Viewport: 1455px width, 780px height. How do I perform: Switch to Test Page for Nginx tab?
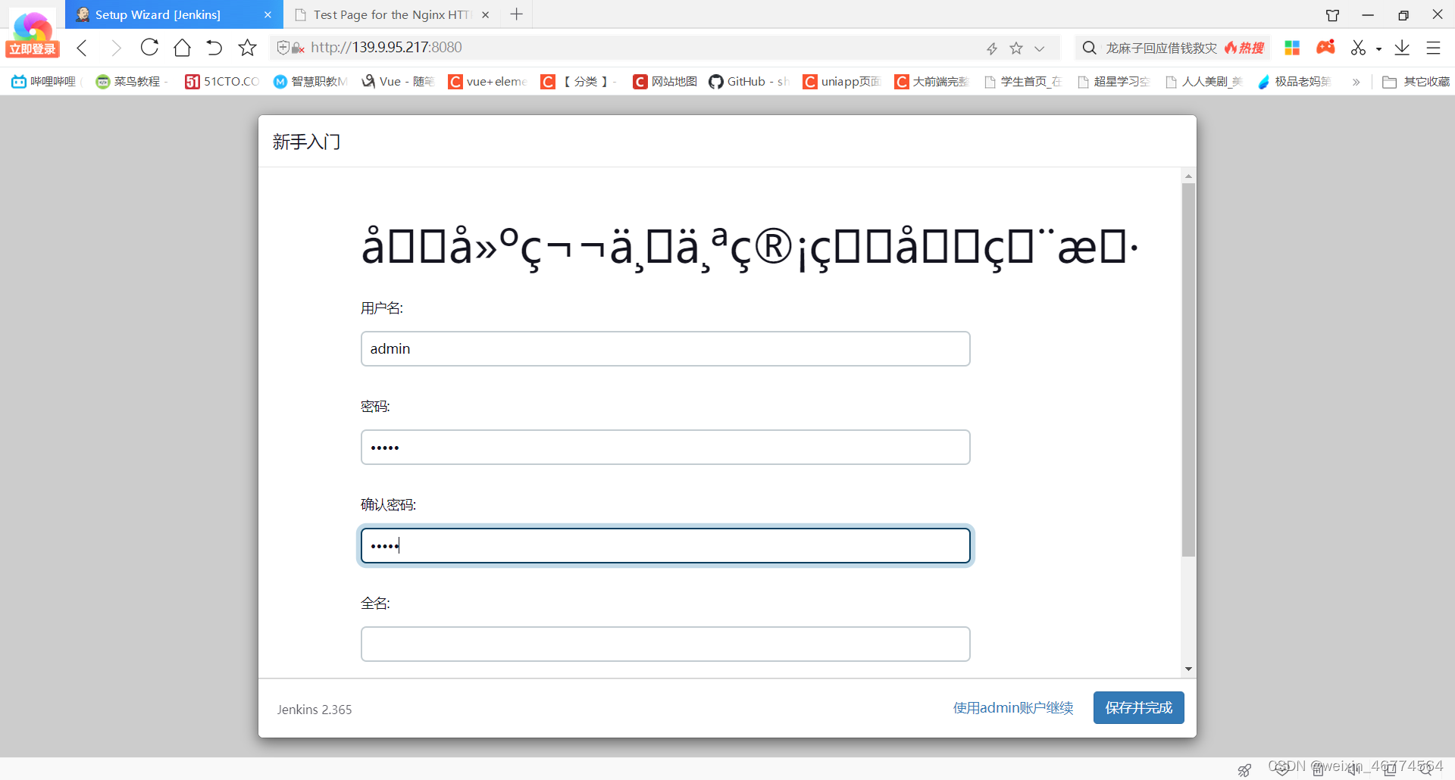click(x=391, y=14)
